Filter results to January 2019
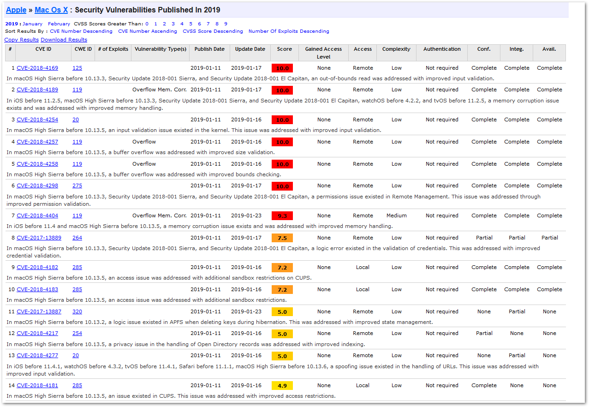Image resolution: width=589 pixels, height=407 pixels. click(32, 24)
